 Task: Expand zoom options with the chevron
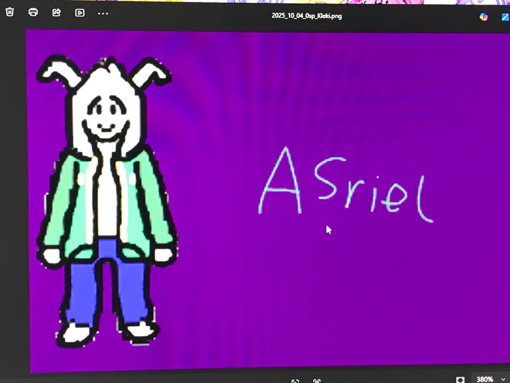click(x=504, y=380)
